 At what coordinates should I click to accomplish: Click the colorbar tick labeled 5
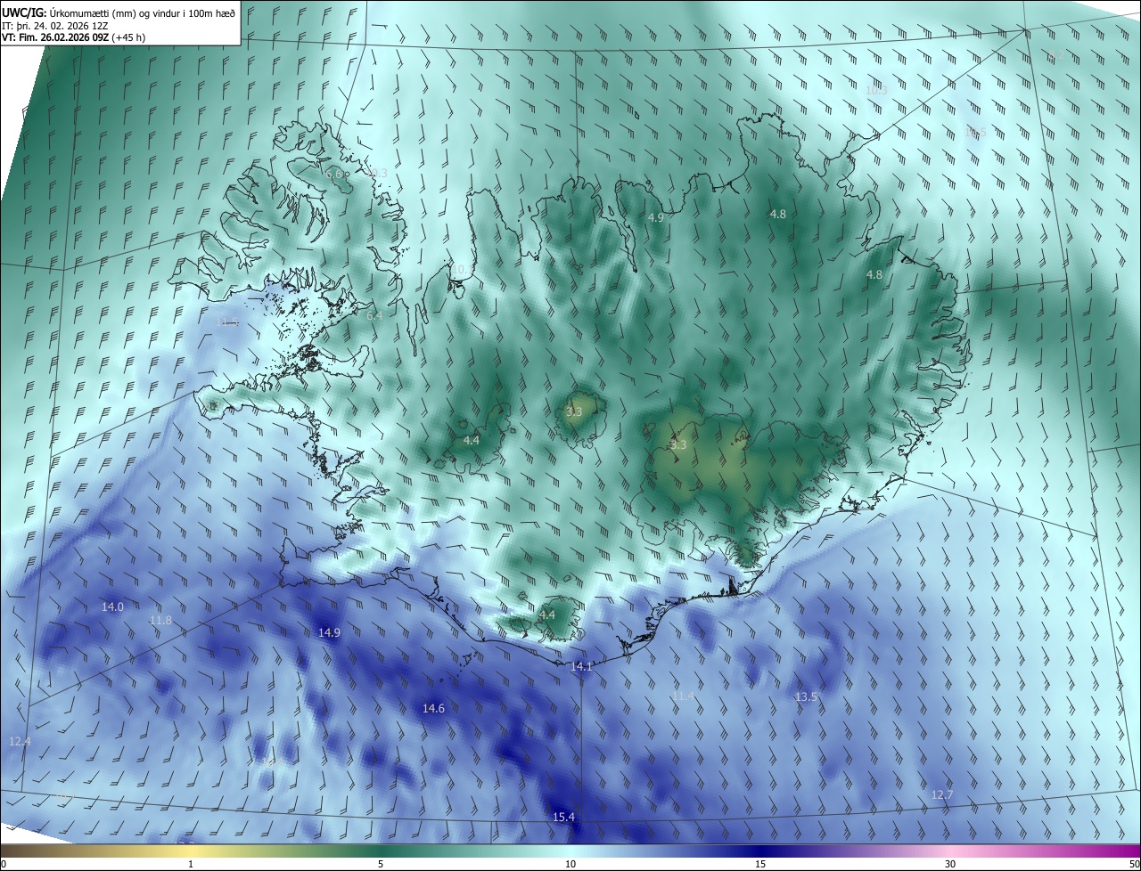[x=381, y=864]
